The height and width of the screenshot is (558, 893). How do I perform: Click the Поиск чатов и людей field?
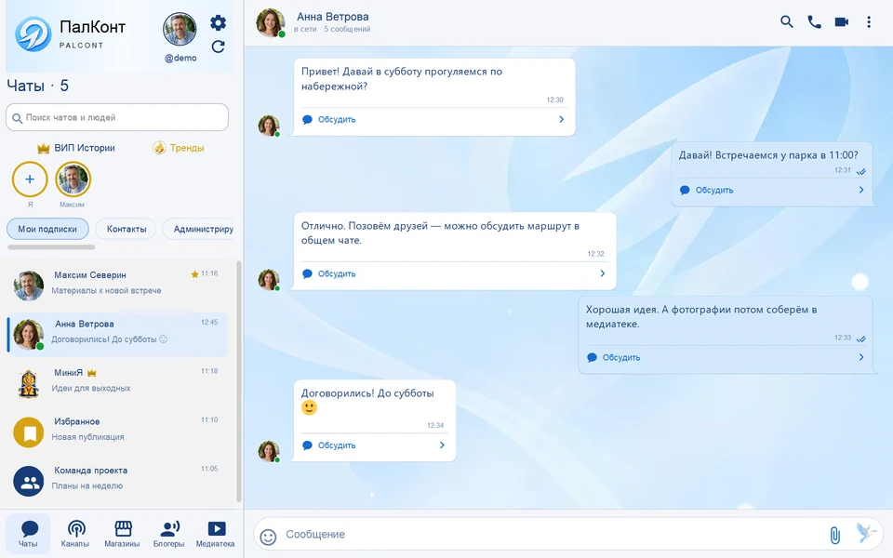pos(117,117)
